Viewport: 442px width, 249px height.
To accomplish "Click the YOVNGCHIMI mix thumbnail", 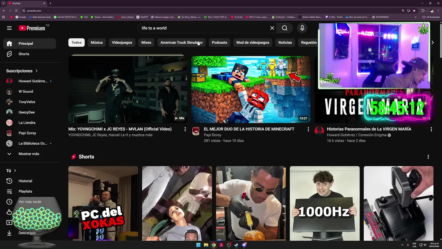I will point(128,89).
